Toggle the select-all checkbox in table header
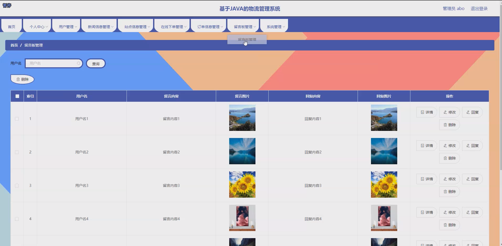Screen dimensions: 502x246 (x=17, y=96)
